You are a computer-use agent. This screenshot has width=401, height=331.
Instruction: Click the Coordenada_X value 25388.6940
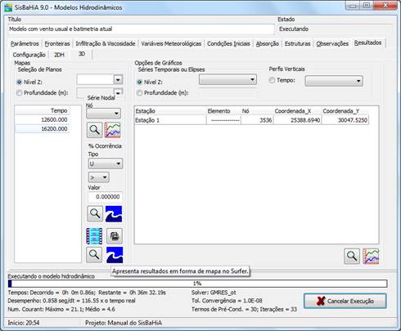pos(298,120)
